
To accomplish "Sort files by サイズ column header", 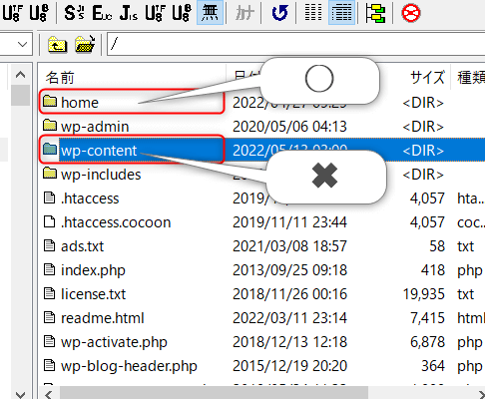I will coord(427,78).
